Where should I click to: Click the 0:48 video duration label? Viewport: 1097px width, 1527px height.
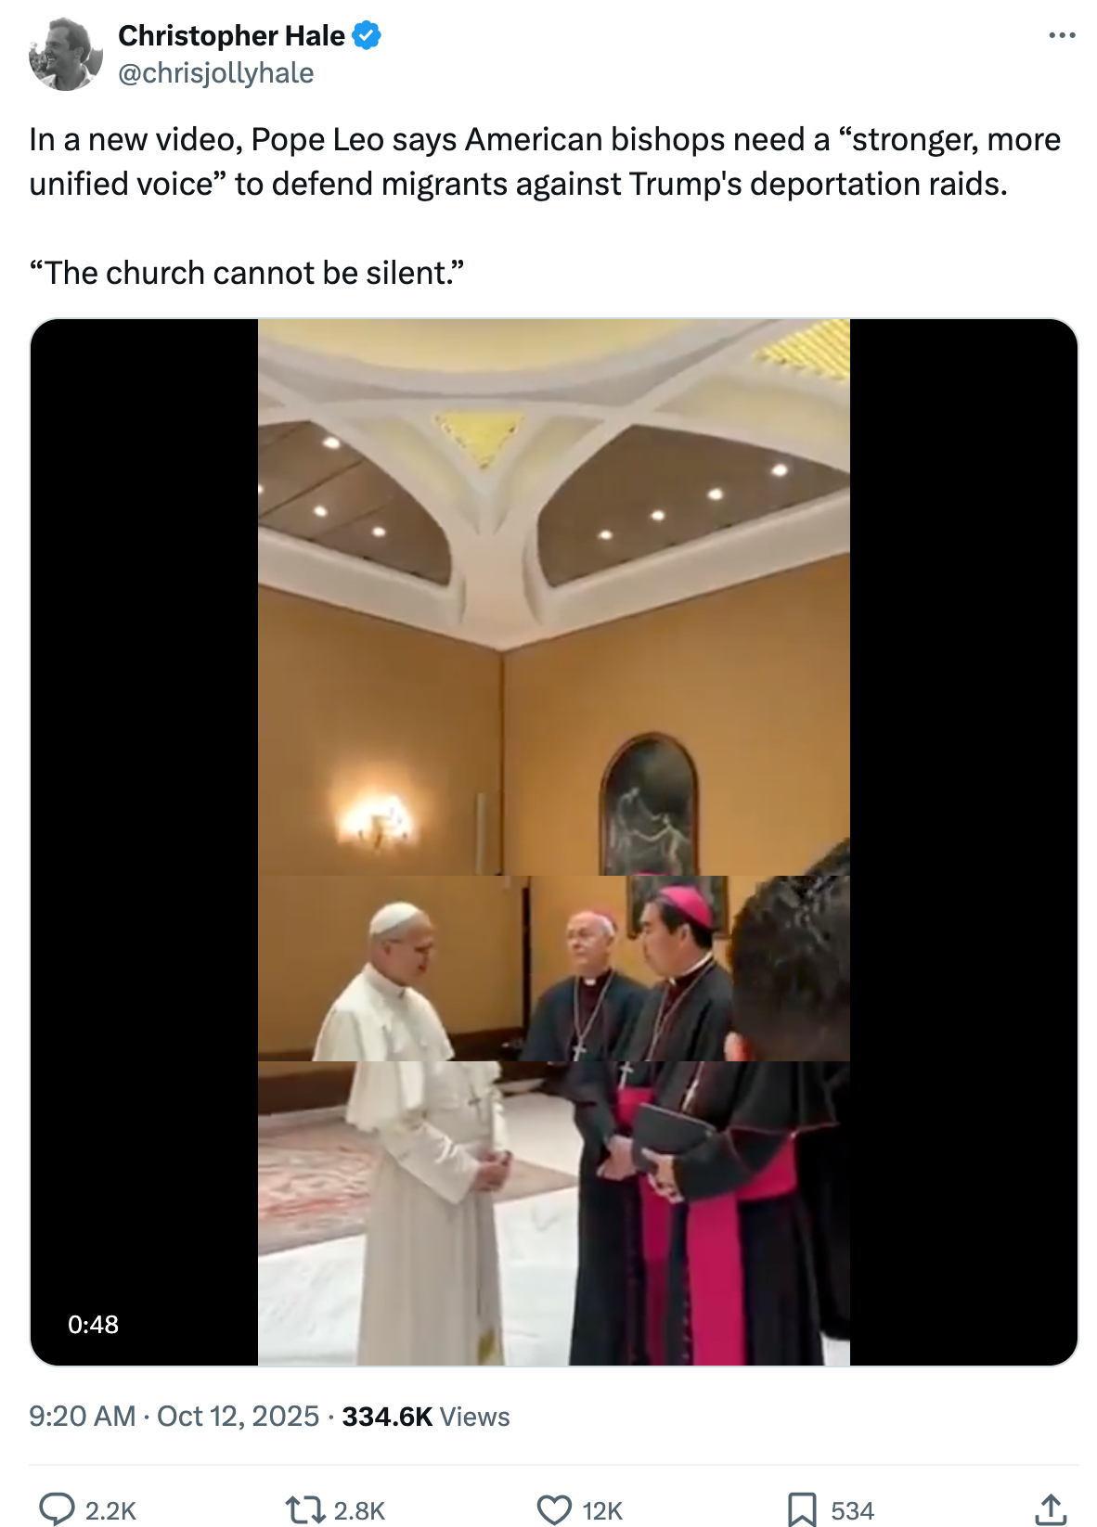click(93, 1324)
